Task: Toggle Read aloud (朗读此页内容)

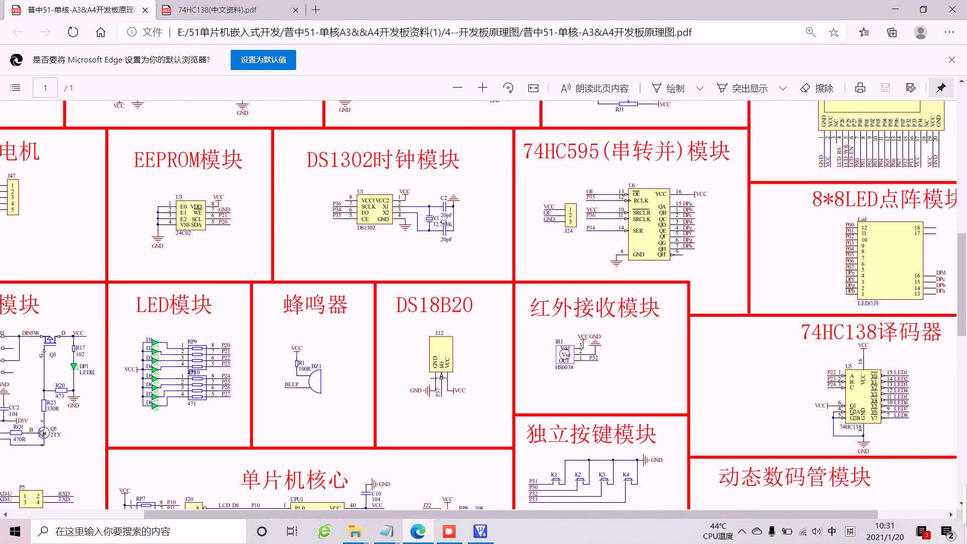Action: coord(594,88)
